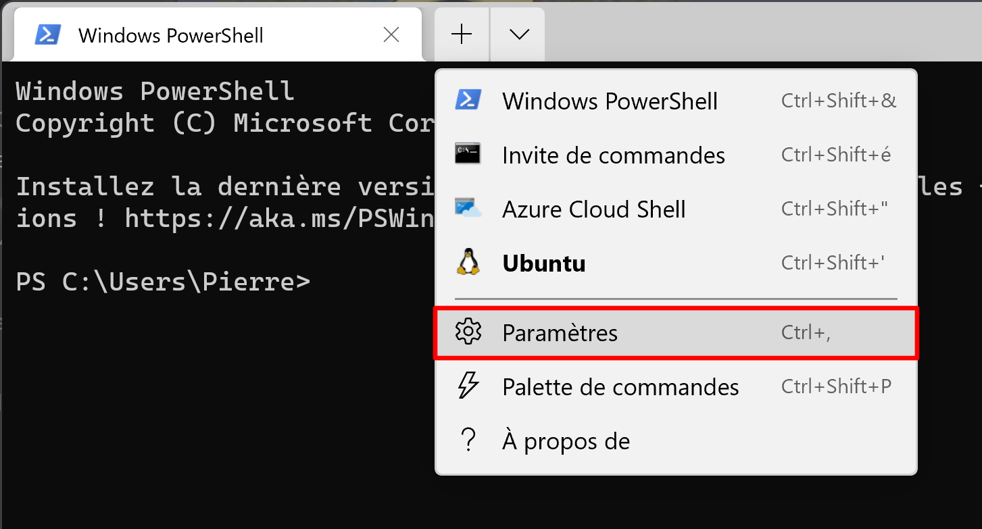Open Azure Cloud Shell profile
The image size is (982, 529).
pos(677,209)
